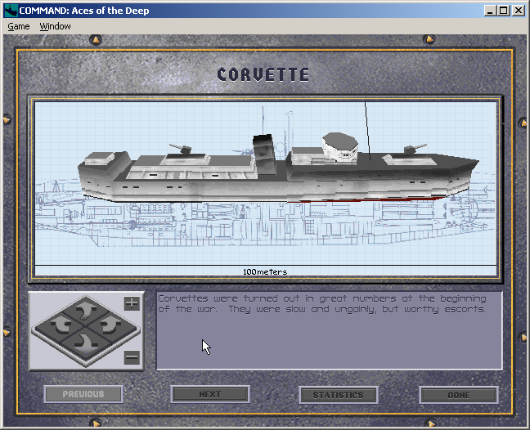
Task: Click DONE to exit the ship viewer
Action: (x=459, y=395)
